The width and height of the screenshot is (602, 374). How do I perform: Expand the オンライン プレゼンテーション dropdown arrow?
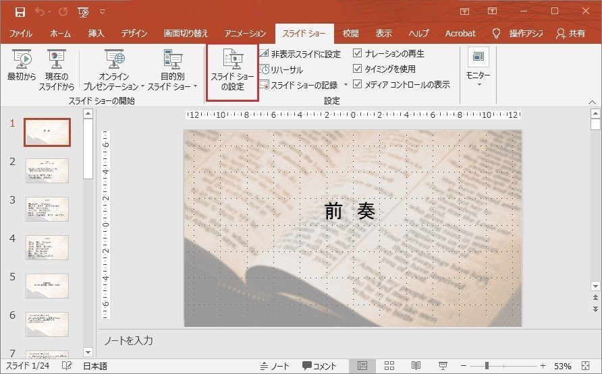click(142, 87)
